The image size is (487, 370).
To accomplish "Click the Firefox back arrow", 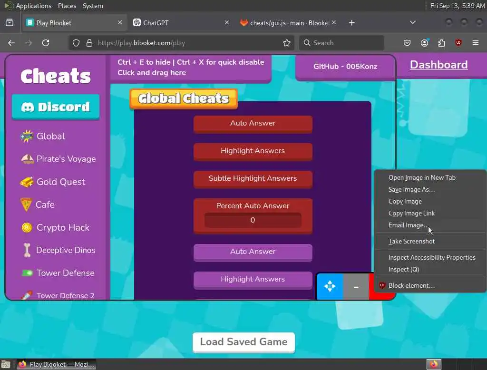I will [11, 43].
